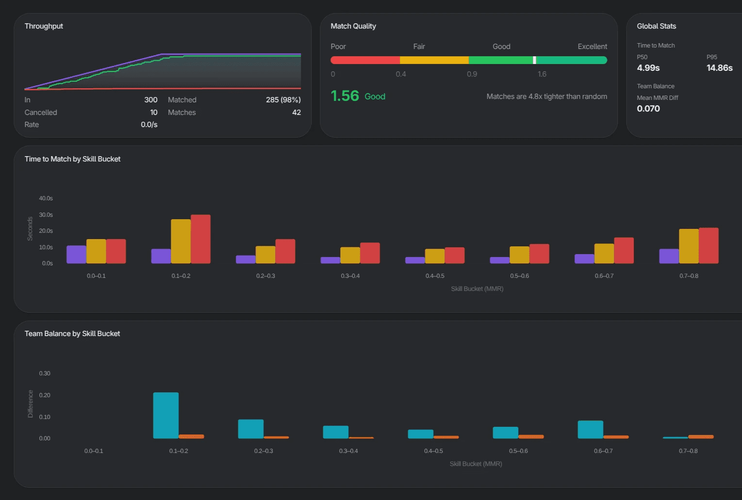Click the Time to Match by Skill Bucket title

click(72, 159)
